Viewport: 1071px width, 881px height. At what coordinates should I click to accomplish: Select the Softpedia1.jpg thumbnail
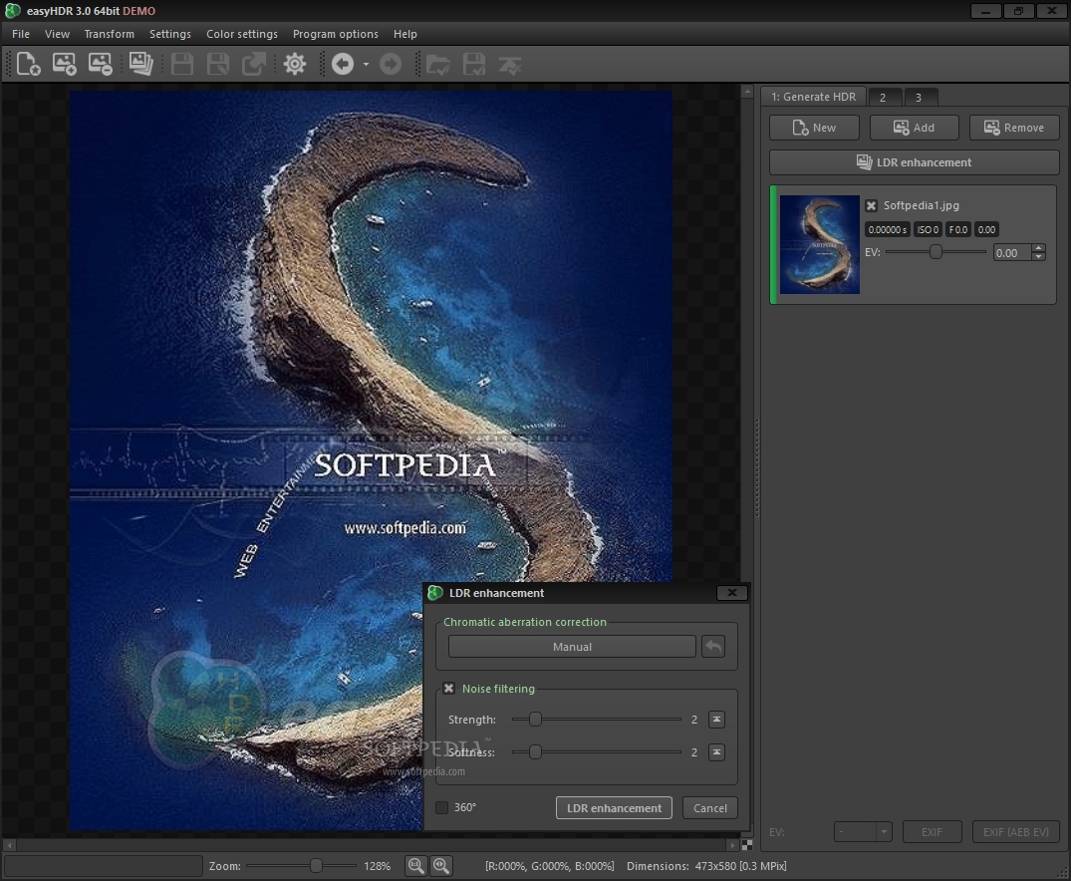pos(820,245)
